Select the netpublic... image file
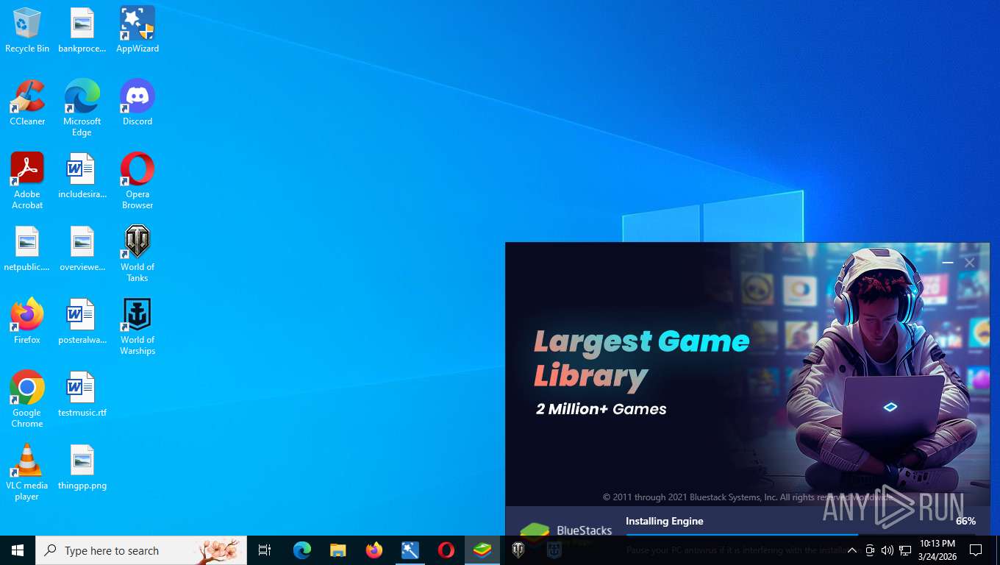Viewport: 1000px width, 565px height. click(x=27, y=249)
